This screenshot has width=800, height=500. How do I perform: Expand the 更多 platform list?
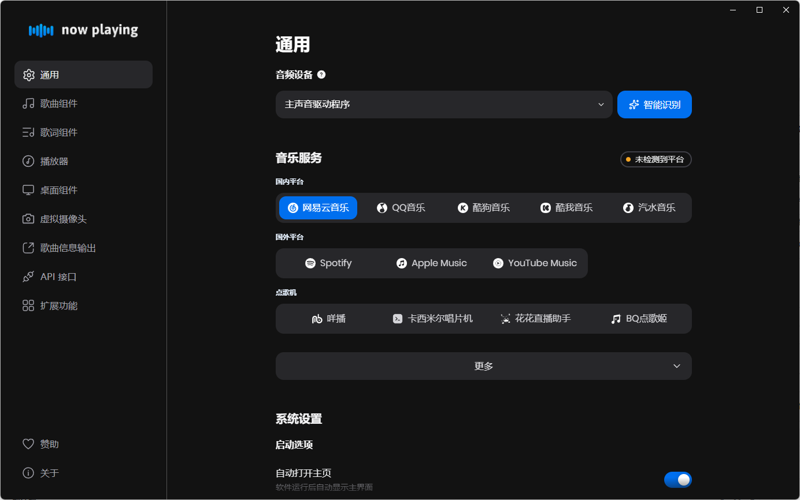(x=483, y=365)
